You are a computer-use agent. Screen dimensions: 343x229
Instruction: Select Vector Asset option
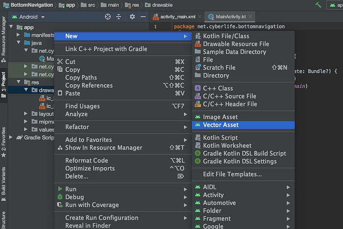tap(243, 125)
